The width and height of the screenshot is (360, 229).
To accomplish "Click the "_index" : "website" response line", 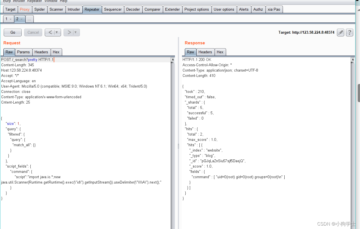I will coord(206,150).
